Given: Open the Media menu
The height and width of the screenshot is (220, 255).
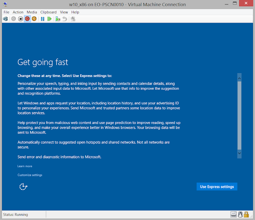Looking at the screenshot, I should point(32,12).
